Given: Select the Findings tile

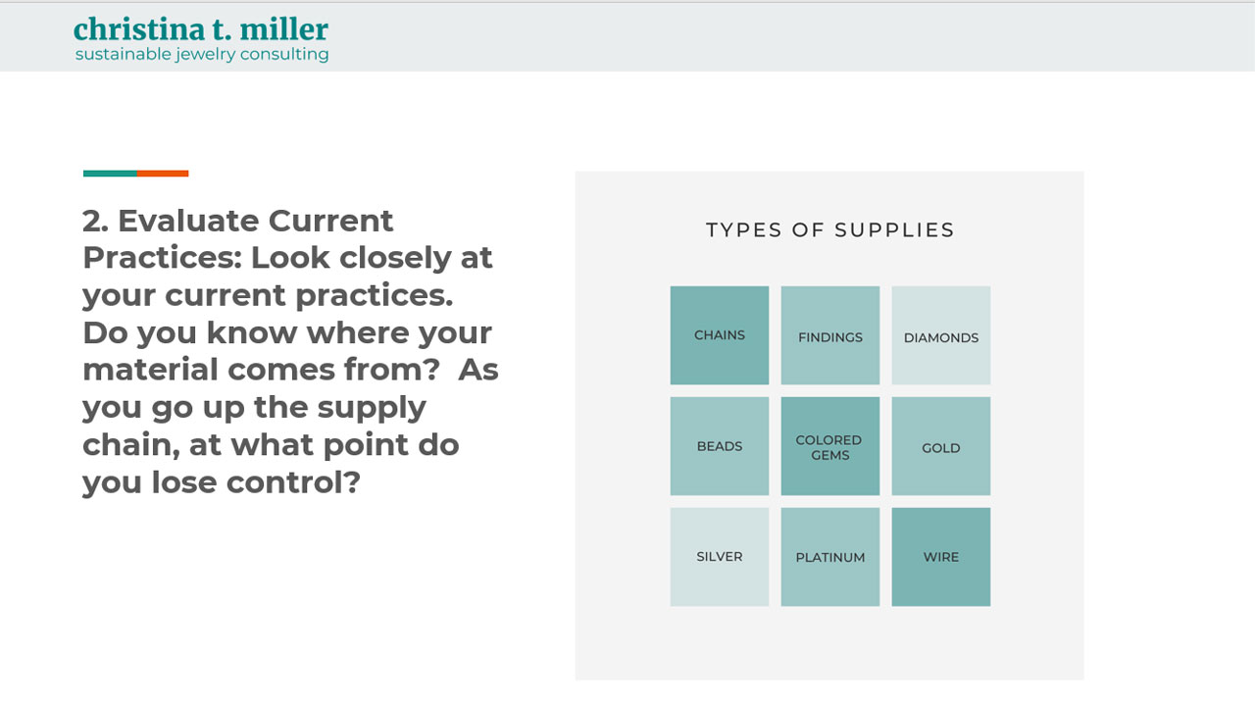Looking at the screenshot, I should pyautogui.click(x=830, y=335).
